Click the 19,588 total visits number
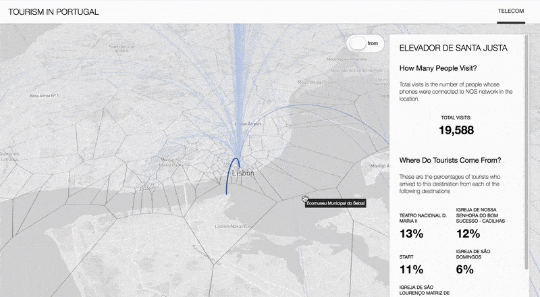 456,130
